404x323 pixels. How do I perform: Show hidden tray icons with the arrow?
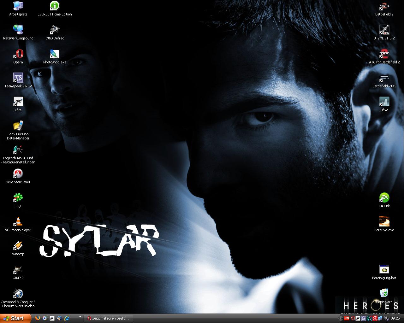coord(341,318)
